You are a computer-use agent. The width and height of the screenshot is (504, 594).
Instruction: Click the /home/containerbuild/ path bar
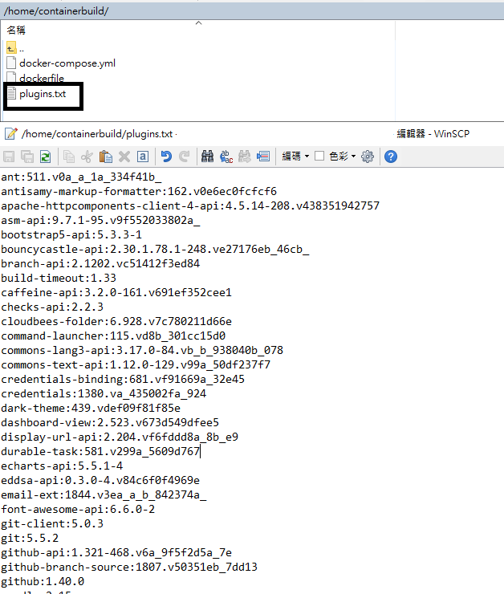click(x=252, y=11)
